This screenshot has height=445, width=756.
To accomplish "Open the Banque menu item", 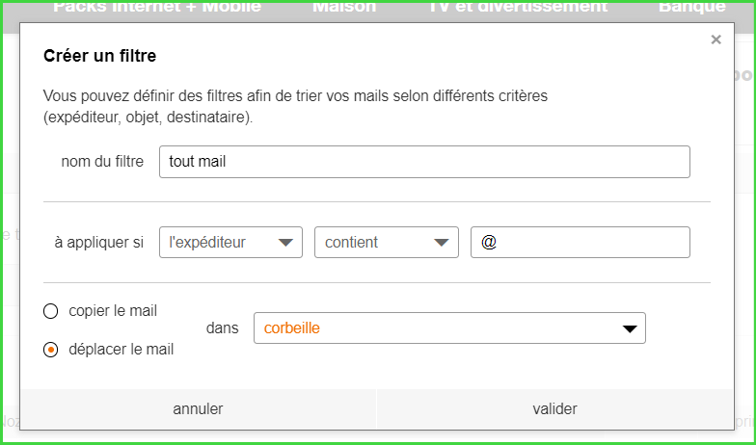I will click(x=691, y=7).
